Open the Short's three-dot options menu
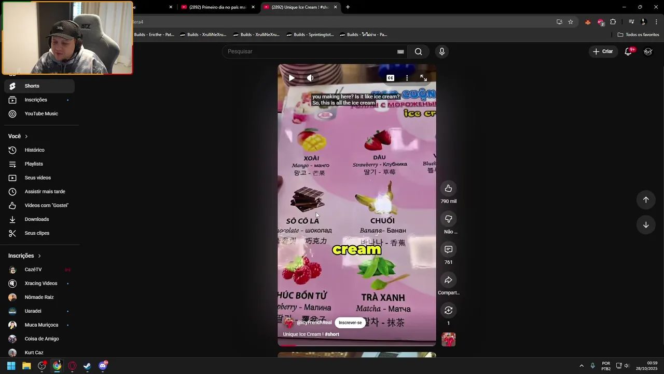The image size is (664, 374). coord(407,78)
